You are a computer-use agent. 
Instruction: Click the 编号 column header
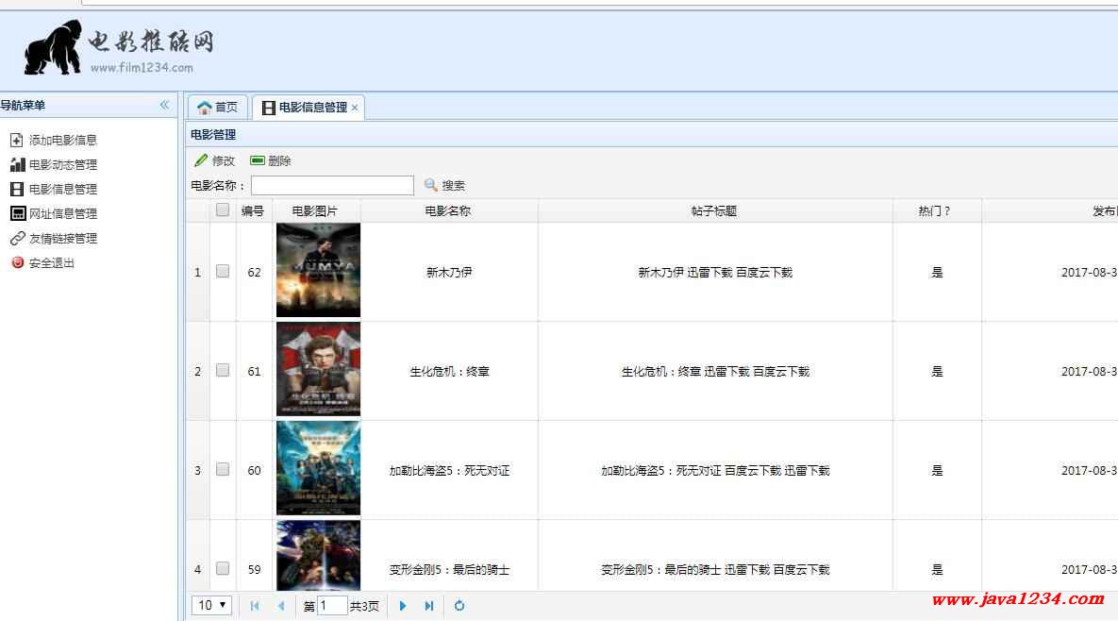253,211
